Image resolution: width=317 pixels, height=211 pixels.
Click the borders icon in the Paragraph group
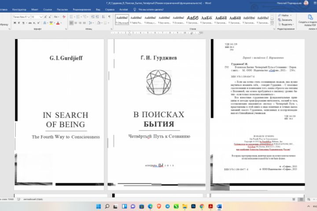click(105, 23)
